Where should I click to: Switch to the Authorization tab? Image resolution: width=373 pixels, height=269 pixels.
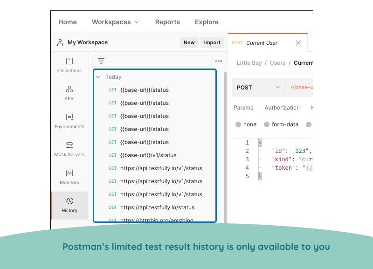pyautogui.click(x=282, y=108)
